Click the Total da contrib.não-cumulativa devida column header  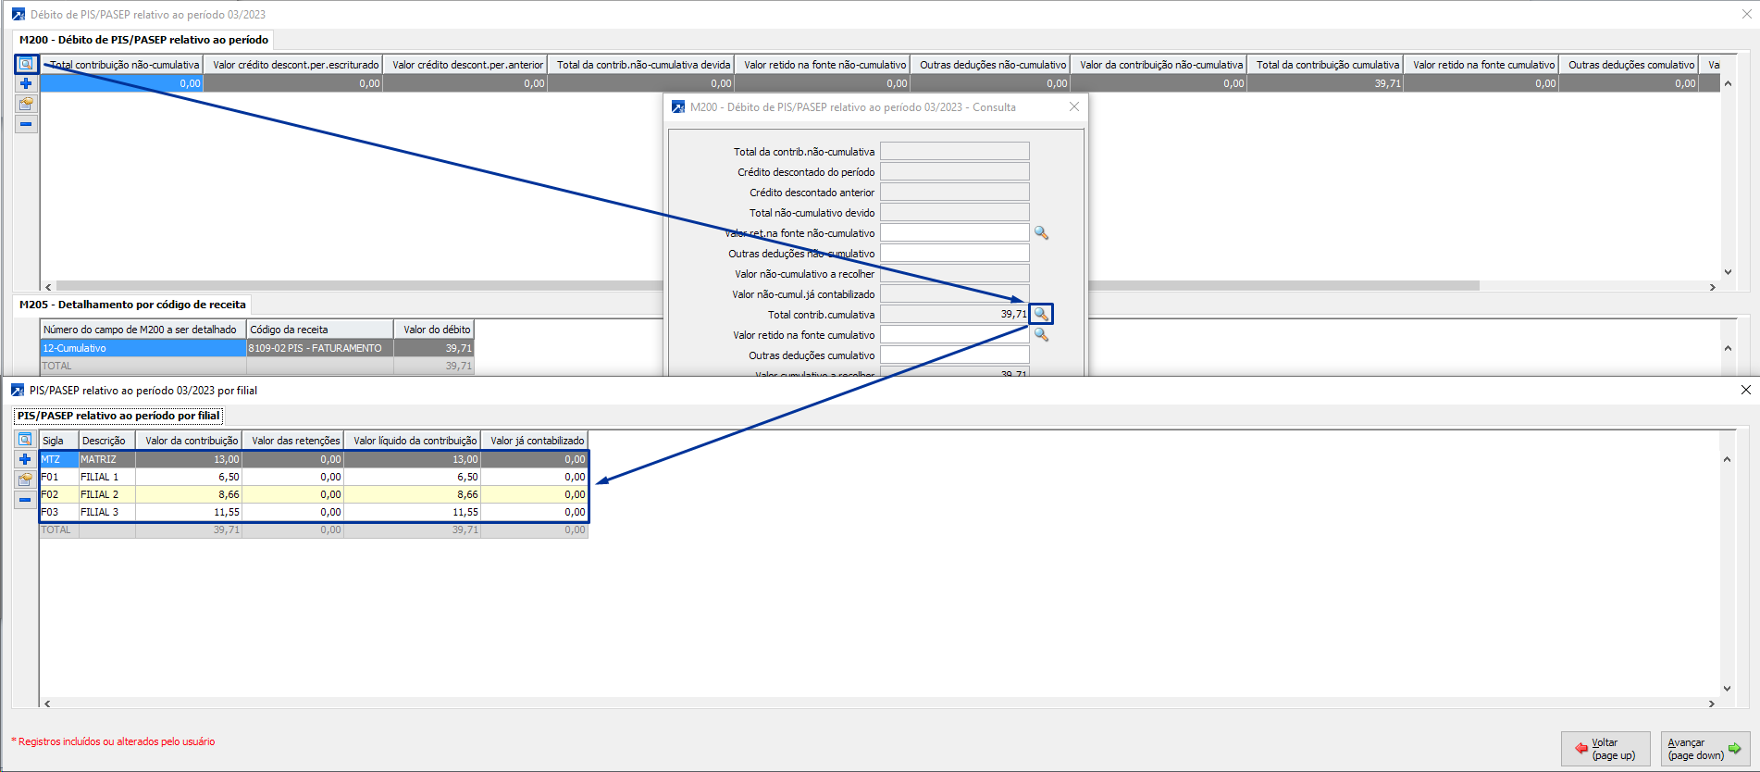coord(643,65)
